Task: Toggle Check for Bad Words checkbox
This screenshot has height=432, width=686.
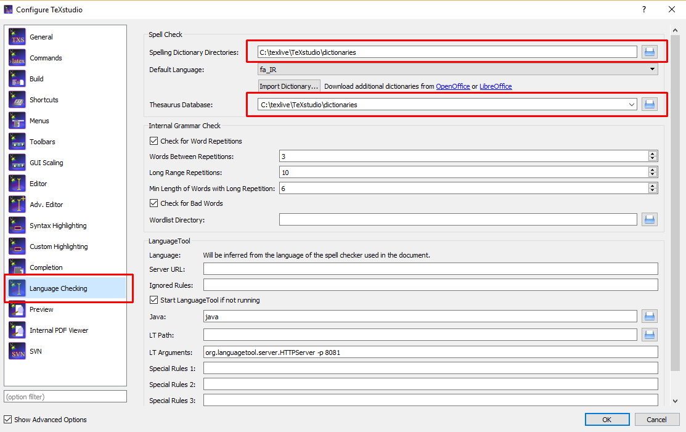Action: click(x=153, y=203)
